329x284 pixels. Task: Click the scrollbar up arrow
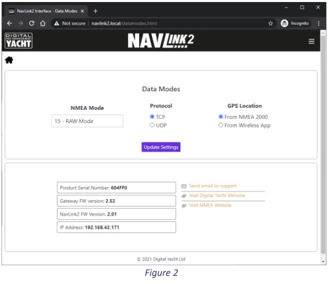[x=323, y=33]
